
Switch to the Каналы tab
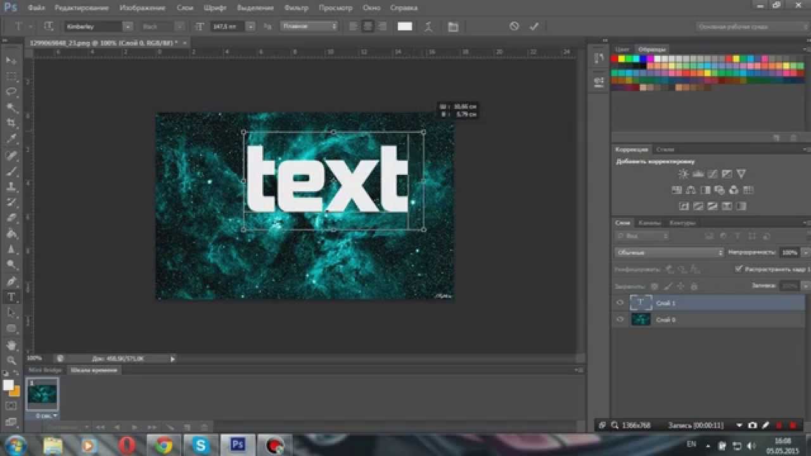tap(649, 223)
